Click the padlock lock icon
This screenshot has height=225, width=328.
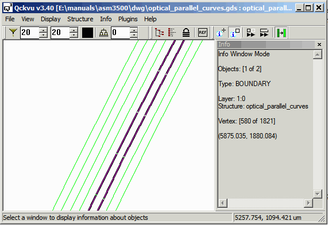[186, 33]
